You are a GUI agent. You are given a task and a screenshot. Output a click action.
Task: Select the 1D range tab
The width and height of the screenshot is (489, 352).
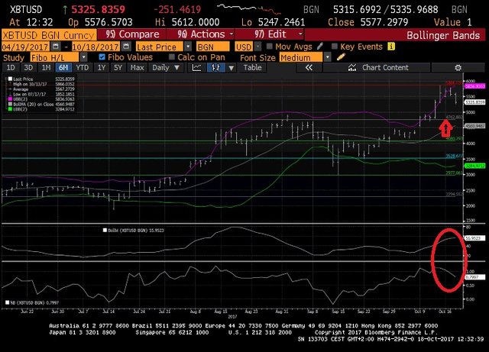pyautogui.click(x=11, y=68)
